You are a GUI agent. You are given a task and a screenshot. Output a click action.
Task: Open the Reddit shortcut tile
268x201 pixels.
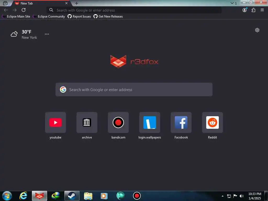pyautogui.click(x=213, y=122)
